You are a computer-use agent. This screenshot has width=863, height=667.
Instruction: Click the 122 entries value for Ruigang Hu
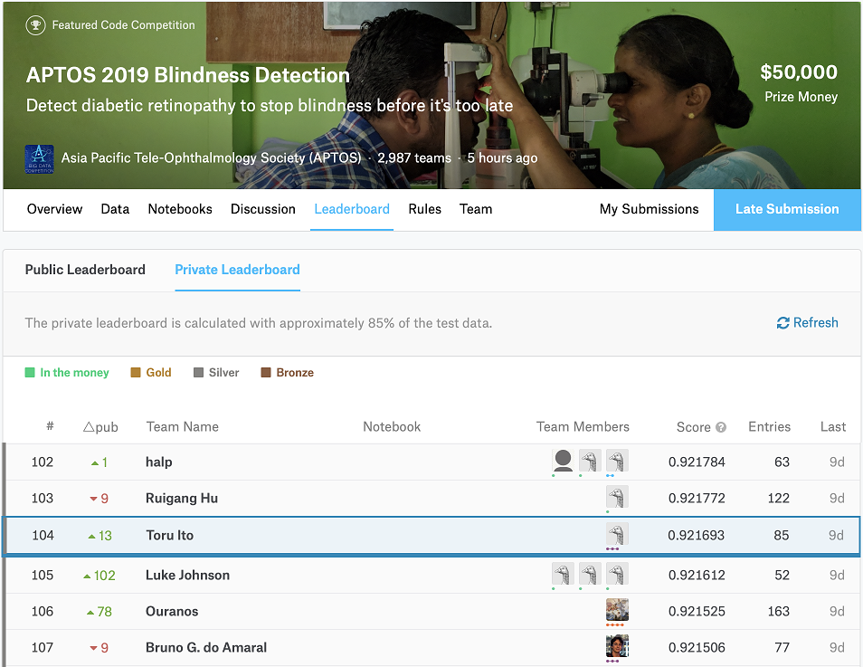779,499
